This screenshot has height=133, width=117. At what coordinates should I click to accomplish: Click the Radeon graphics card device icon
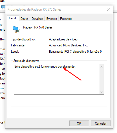click(16, 29)
